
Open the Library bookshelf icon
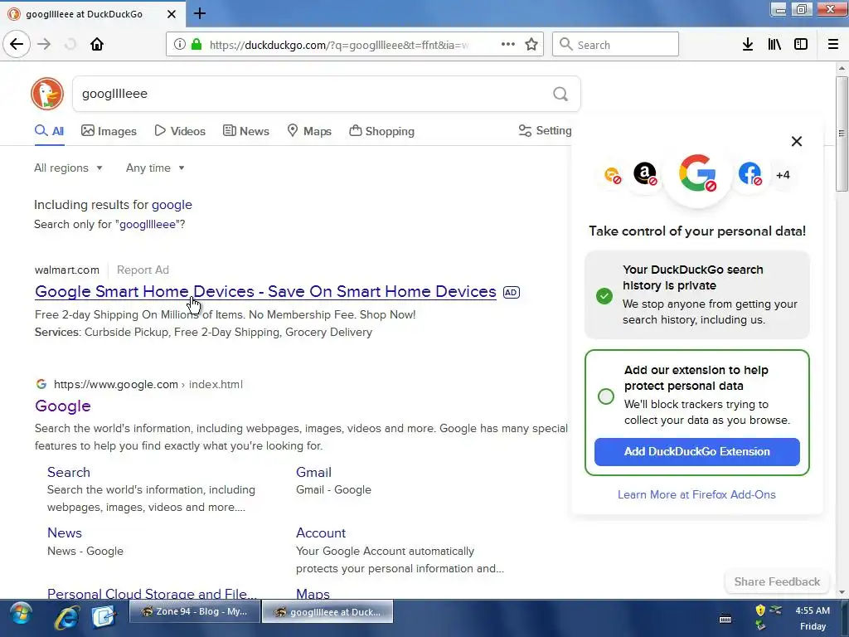(x=774, y=45)
